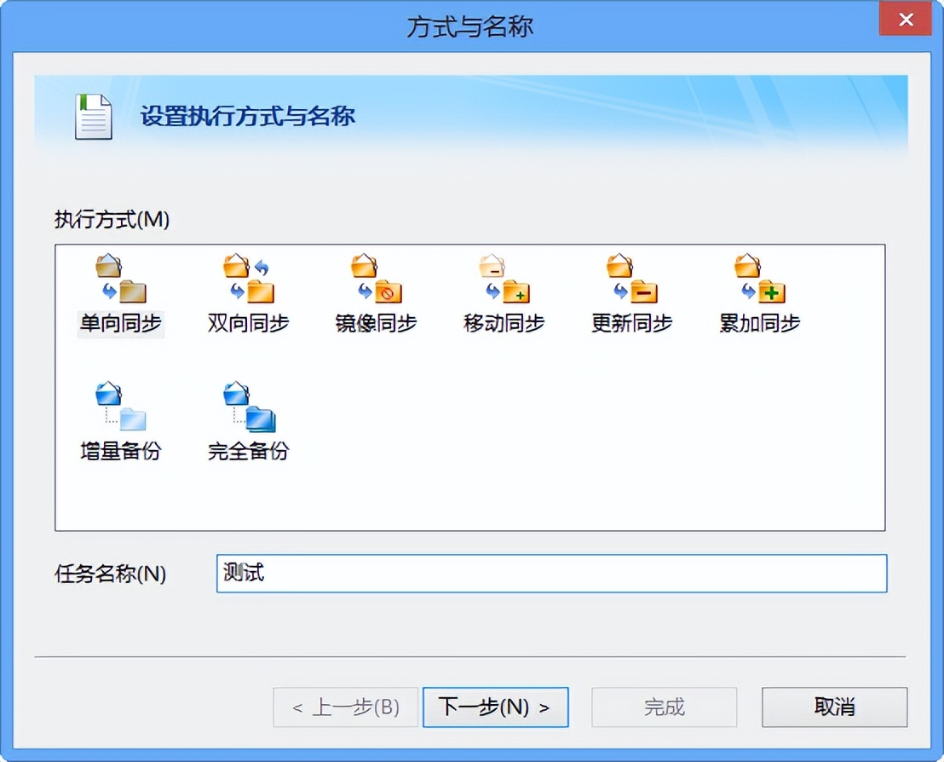
Task: Select the 单向同步 one-way sync icon
Action: [120, 280]
